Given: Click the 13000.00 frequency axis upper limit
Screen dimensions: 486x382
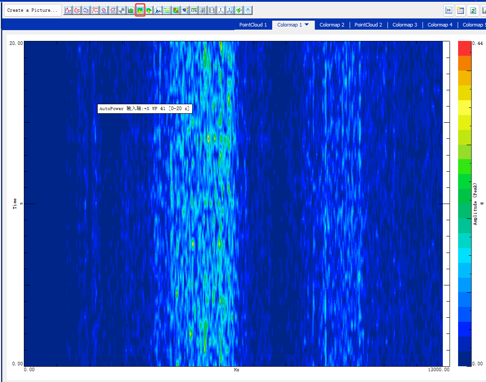Looking at the screenshot, I should pyautogui.click(x=439, y=369).
